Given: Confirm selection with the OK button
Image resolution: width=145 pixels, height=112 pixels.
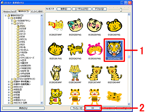Looking at the screenshot, I should (93, 108).
